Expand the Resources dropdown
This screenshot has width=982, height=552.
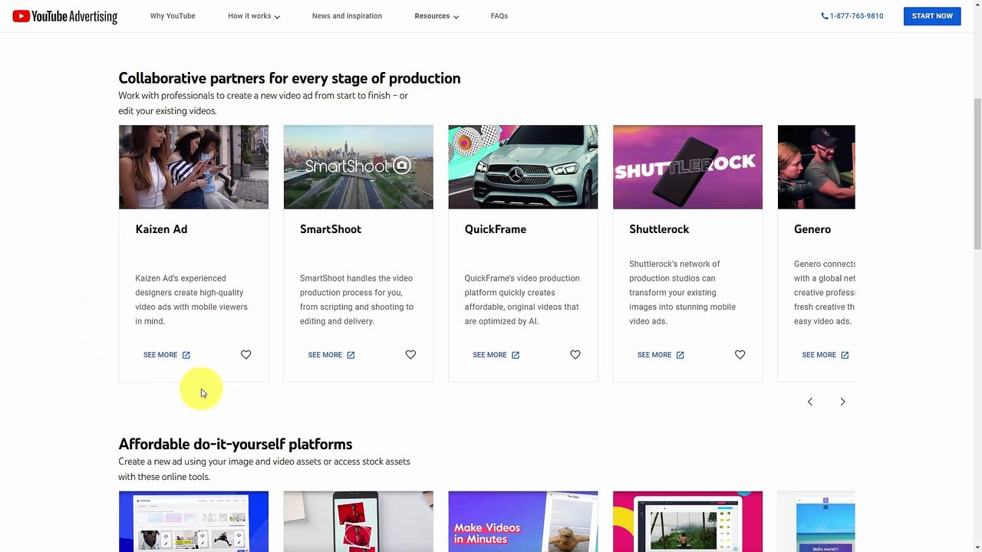coord(437,16)
